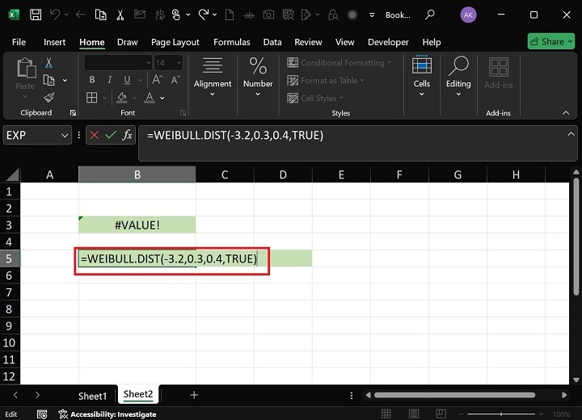Switch to the Formulas tab
The height and width of the screenshot is (420, 582).
(232, 42)
